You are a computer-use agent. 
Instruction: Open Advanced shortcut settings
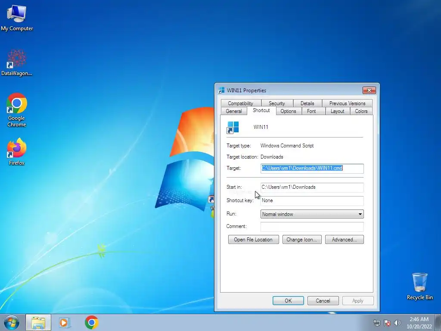(x=344, y=240)
